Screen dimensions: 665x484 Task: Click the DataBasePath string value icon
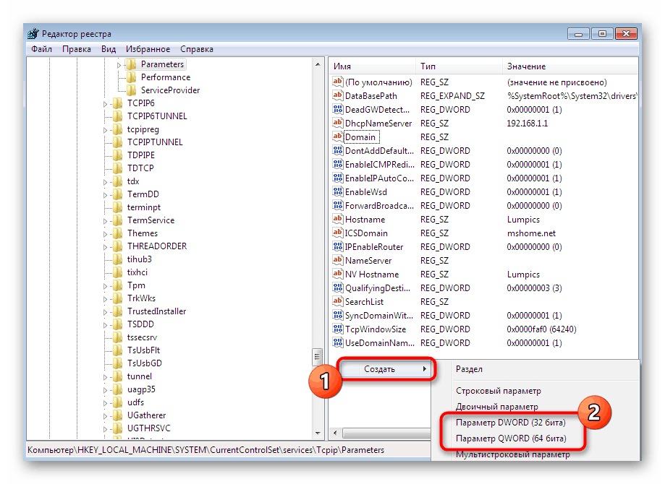[x=338, y=95]
